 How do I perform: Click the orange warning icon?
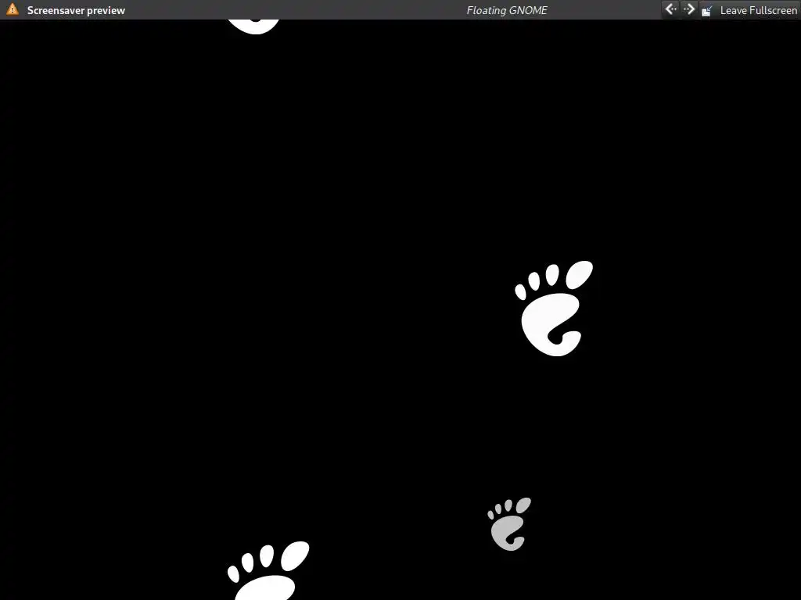(13, 9)
